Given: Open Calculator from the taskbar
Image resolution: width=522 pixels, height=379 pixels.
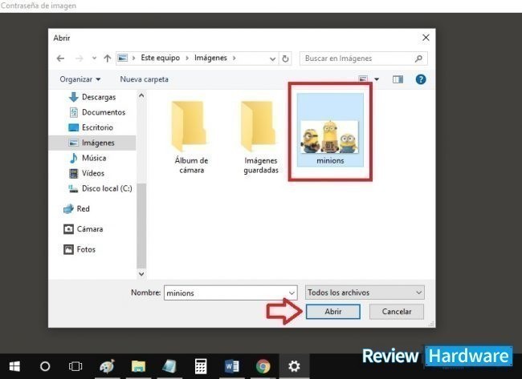Looking at the screenshot, I should click(201, 366).
